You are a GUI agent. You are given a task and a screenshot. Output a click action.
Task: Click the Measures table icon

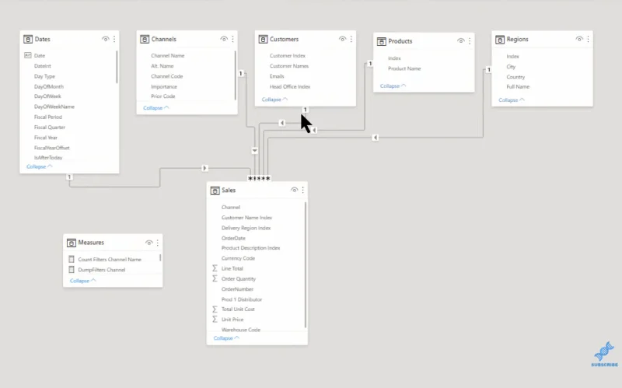pyautogui.click(x=72, y=243)
